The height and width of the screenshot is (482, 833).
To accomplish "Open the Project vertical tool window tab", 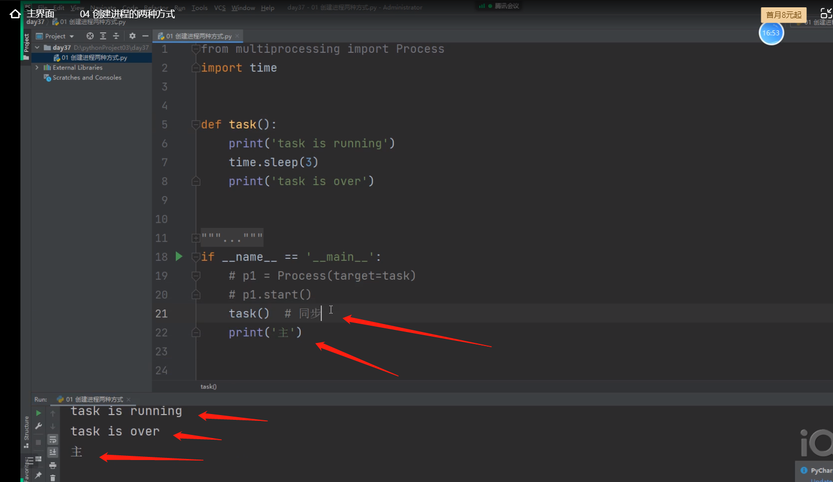I will (26, 47).
